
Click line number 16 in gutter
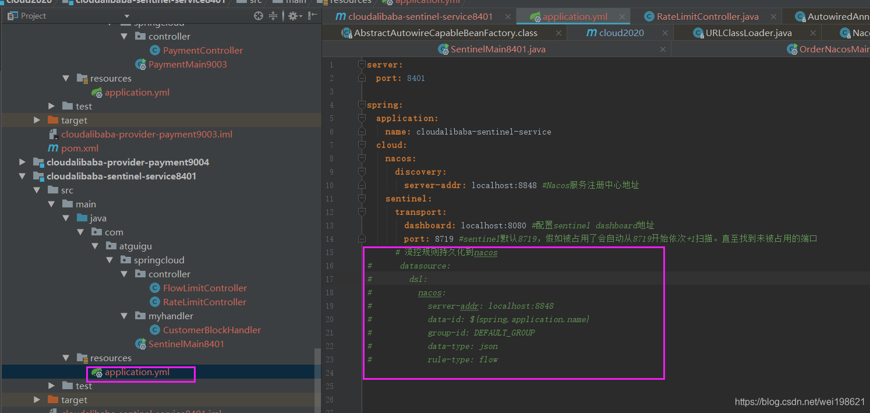click(x=330, y=266)
